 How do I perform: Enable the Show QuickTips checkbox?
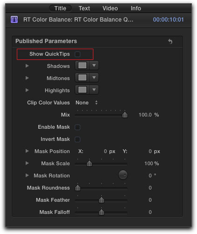pyautogui.click(x=77, y=54)
